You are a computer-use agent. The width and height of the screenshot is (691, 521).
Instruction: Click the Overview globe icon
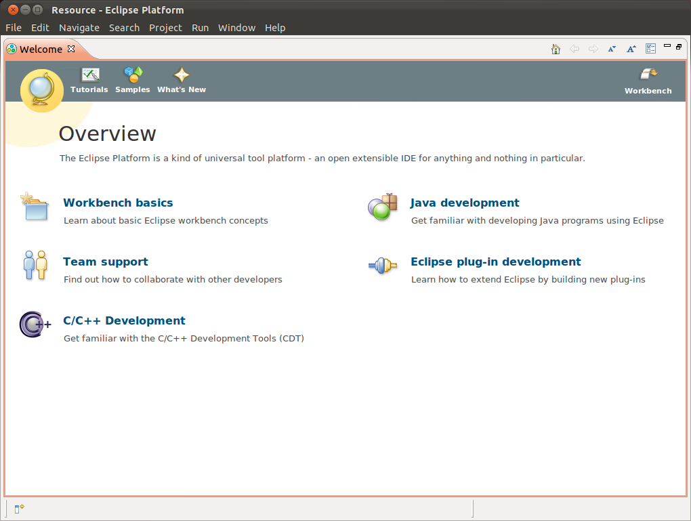[42, 90]
